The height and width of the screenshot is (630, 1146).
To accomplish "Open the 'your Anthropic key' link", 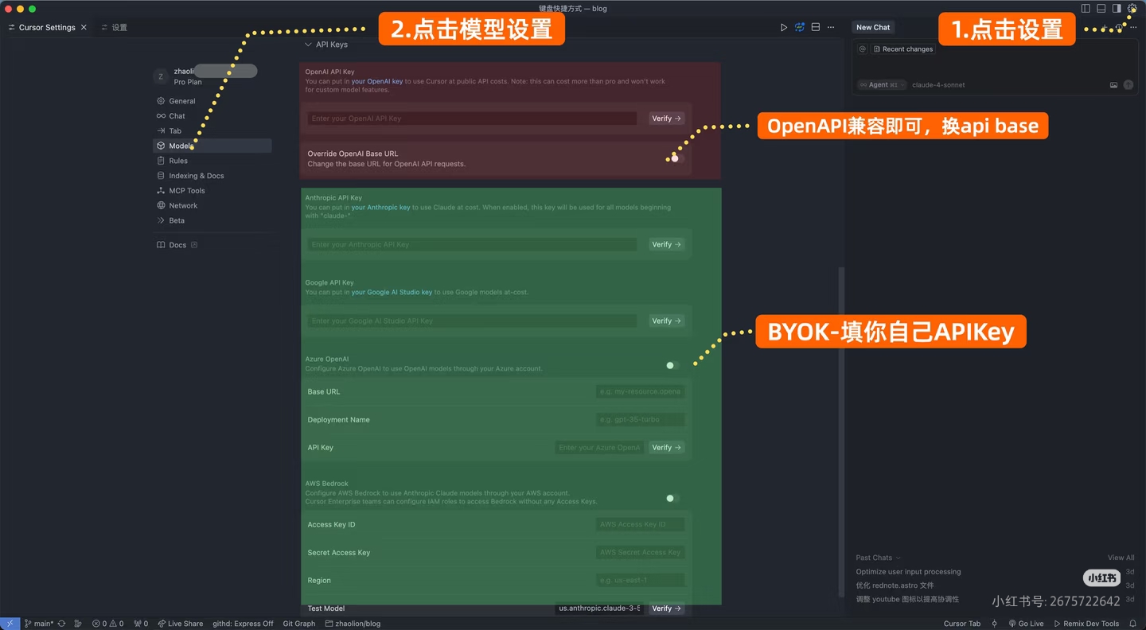I will [x=381, y=208].
